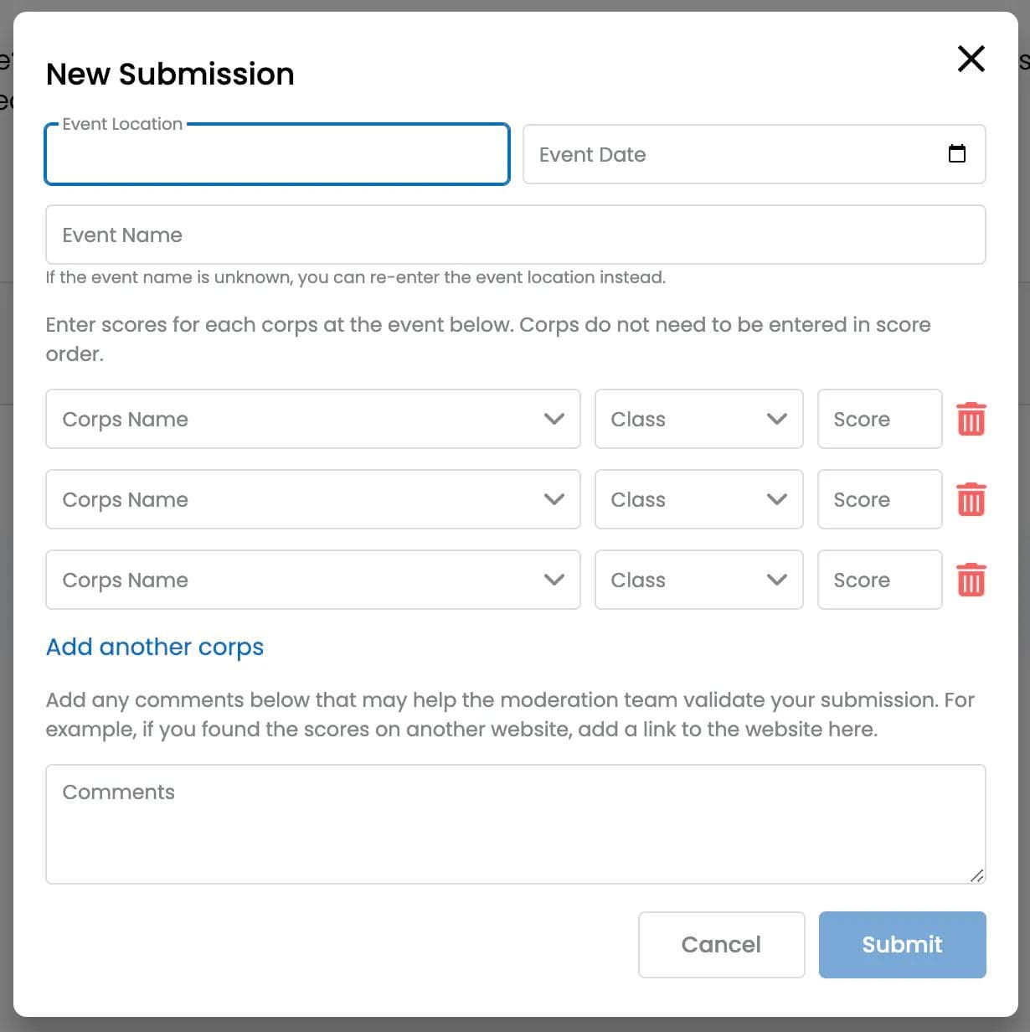
Task: Close the New Submission dialog with X
Action: [971, 59]
